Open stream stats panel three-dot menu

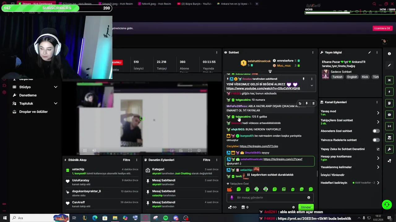pyautogui.click(x=217, y=52)
